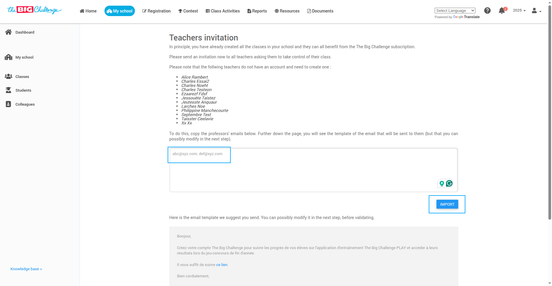
Task: Open the user account dropdown menu
Action: click(x=536, y=11)
